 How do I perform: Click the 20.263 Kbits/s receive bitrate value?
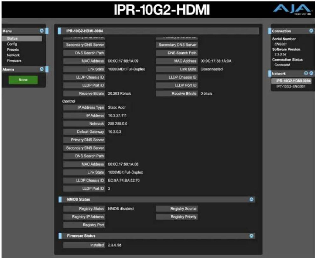(x=119, y=93)
